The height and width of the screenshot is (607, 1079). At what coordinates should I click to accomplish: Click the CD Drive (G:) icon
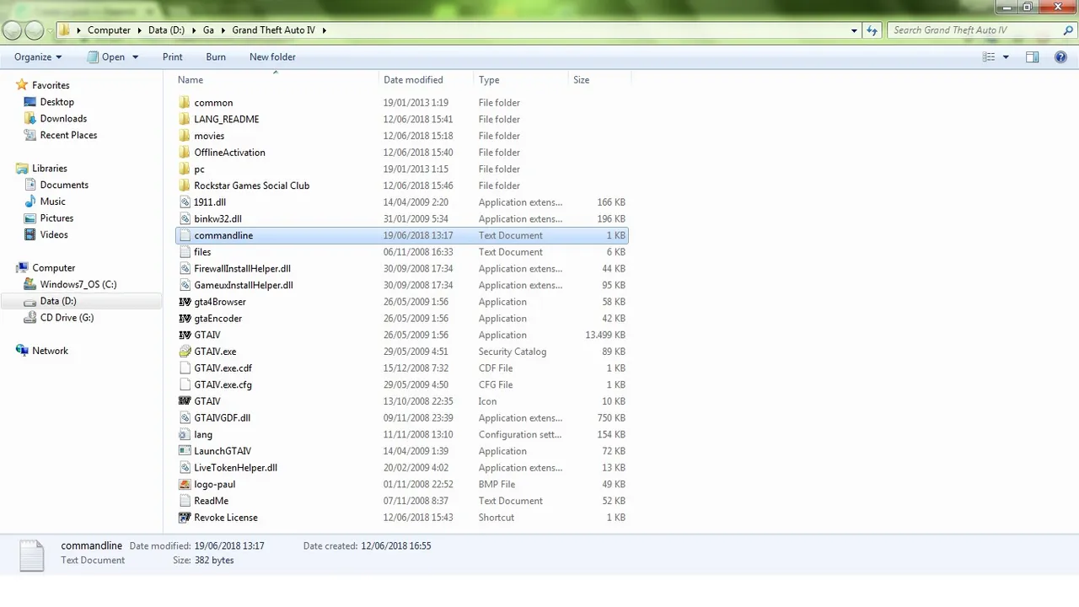30,318
